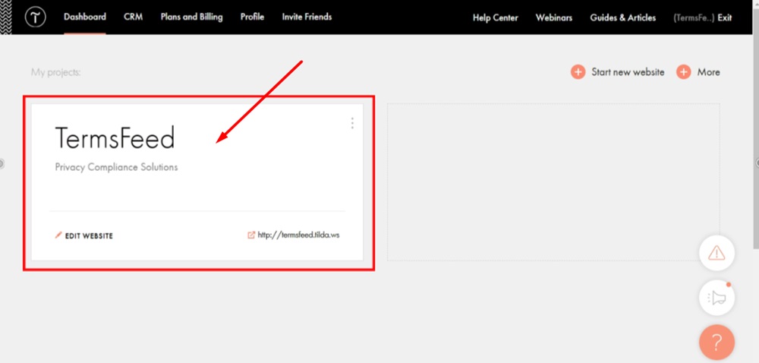Click the empty dashed project placeholder
The width and height of the screenshot is (759, 363).
point(553,182)
